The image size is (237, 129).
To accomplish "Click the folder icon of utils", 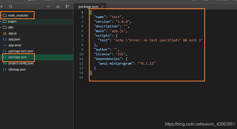I will click(5, 27).
